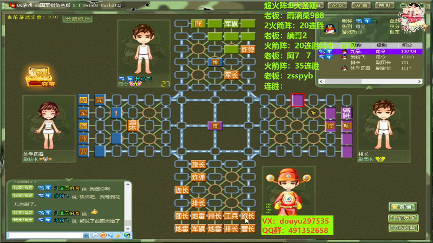Image resolution: width=433 pixels, height=243 pixels.
Task: Select the 炸弹 piece in the bottom camp
Action: coord(198,177)
